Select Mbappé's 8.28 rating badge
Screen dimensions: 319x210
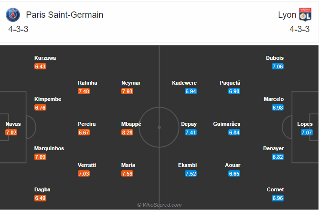click(x=127, y=132)
